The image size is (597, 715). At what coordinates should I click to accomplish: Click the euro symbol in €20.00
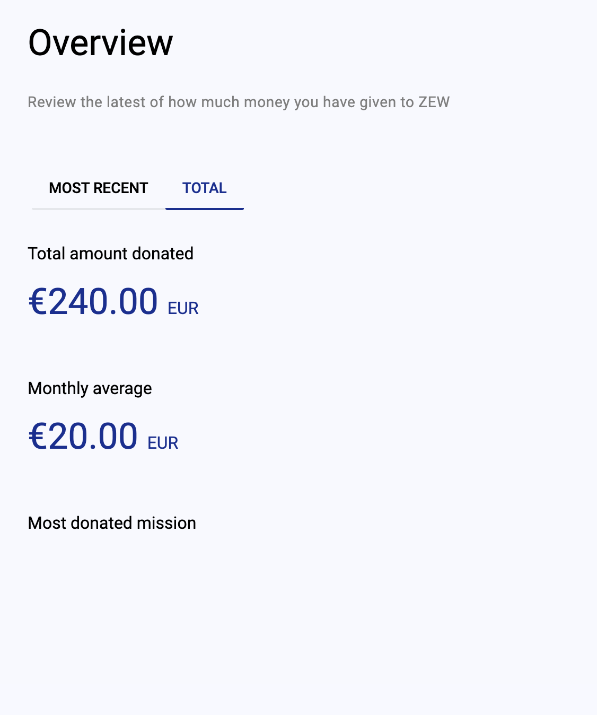(38, 436)
